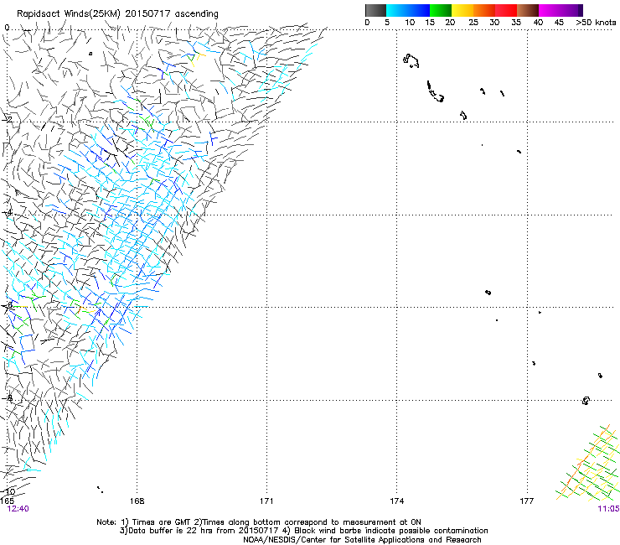The height and width of the screenshot is (545, 620).
Task: Click the orange-green wind barb cluster near 177 longitude
Action: coord(589,462)
